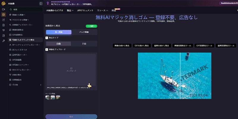238x119 pixels.
Task: Expand the その他 submenu
Action: [x=25, y=85]
